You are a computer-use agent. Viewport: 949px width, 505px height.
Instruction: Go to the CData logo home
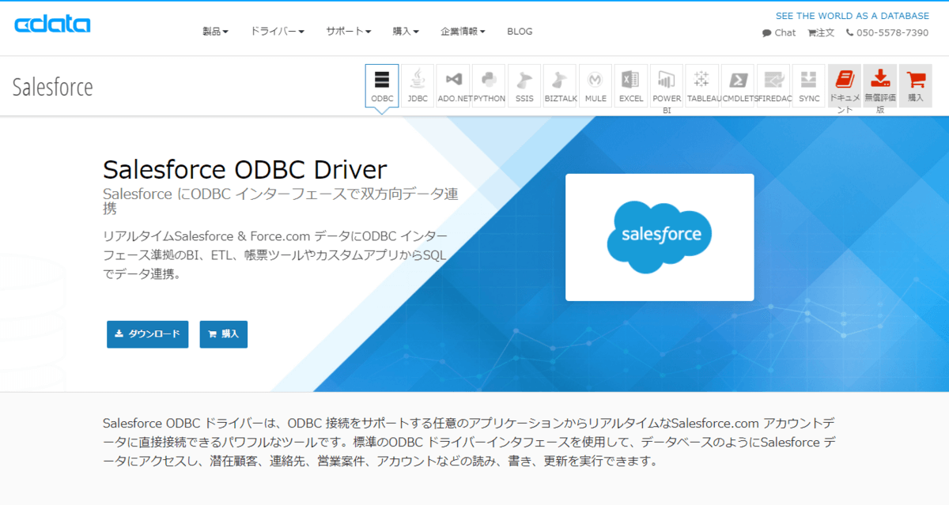click(x=52, y=24)
